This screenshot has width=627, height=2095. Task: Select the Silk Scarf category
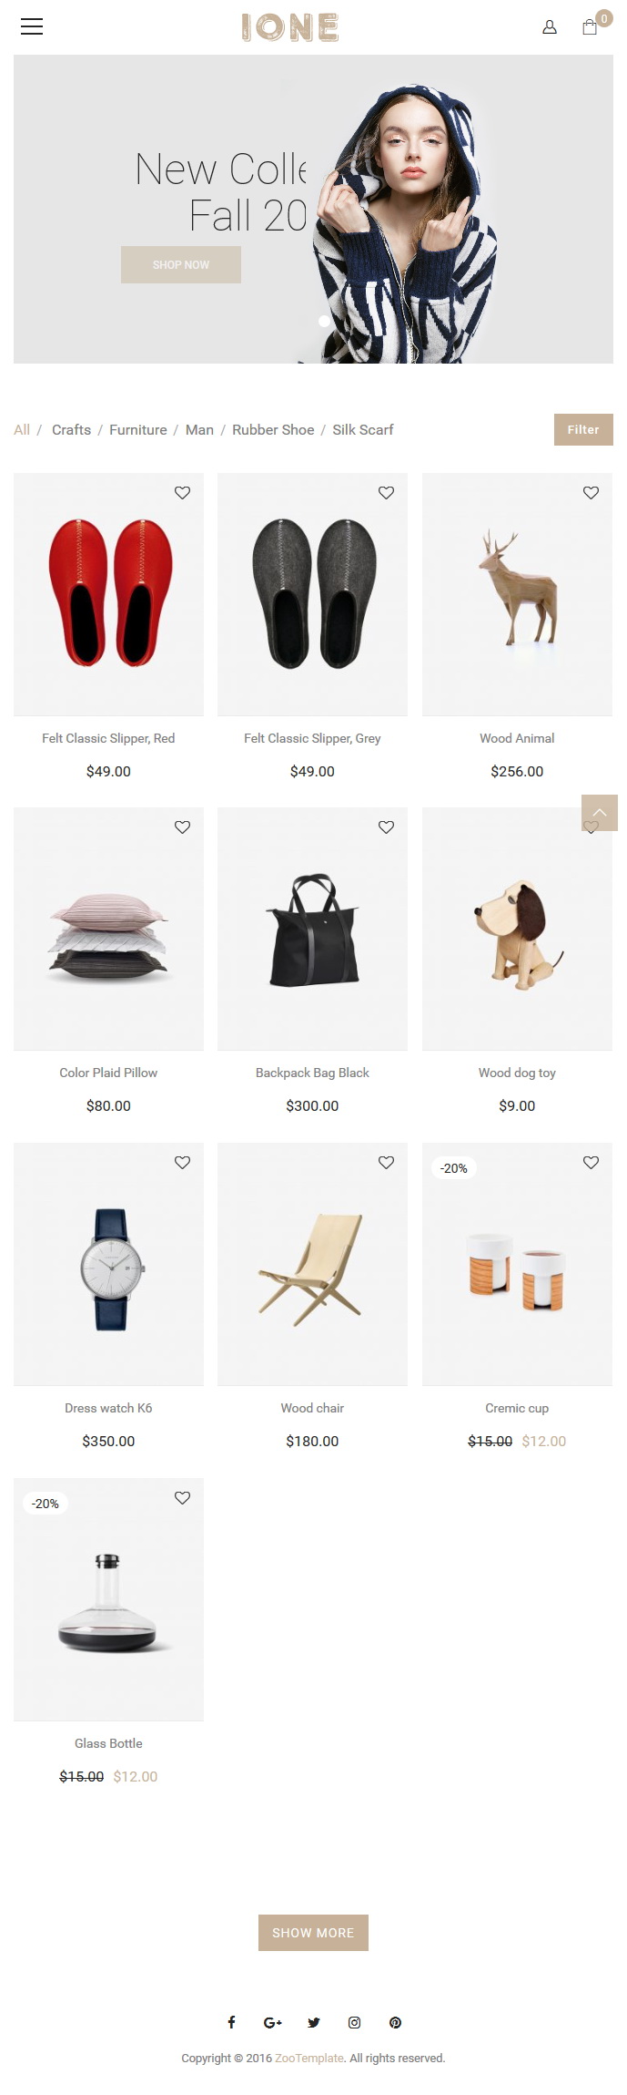[363, 429]
